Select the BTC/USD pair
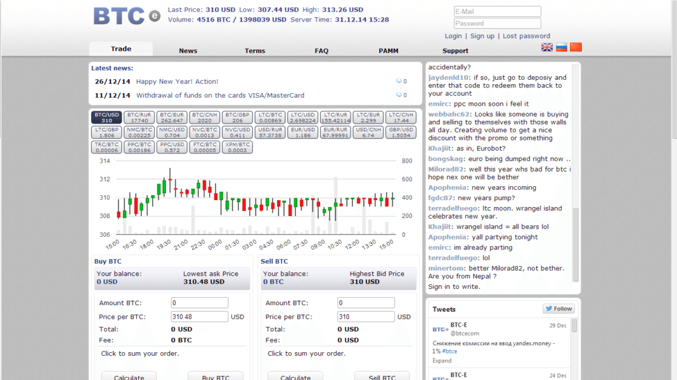The height and width of the screenshot is (380, 677). tap(106, 117)
